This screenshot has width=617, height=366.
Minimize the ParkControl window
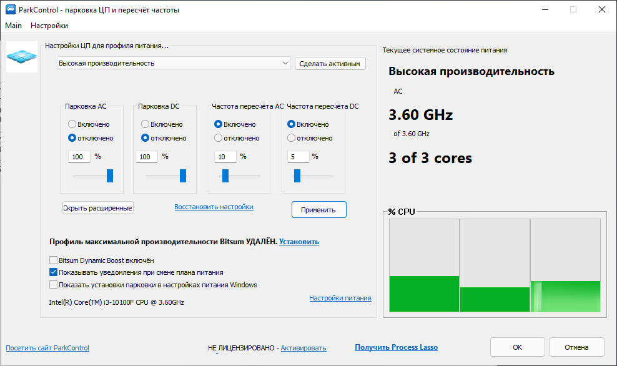point(545,9)
